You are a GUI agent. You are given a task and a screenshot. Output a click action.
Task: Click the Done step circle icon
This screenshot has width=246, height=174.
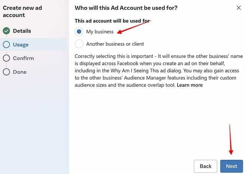tap(7, 72)
